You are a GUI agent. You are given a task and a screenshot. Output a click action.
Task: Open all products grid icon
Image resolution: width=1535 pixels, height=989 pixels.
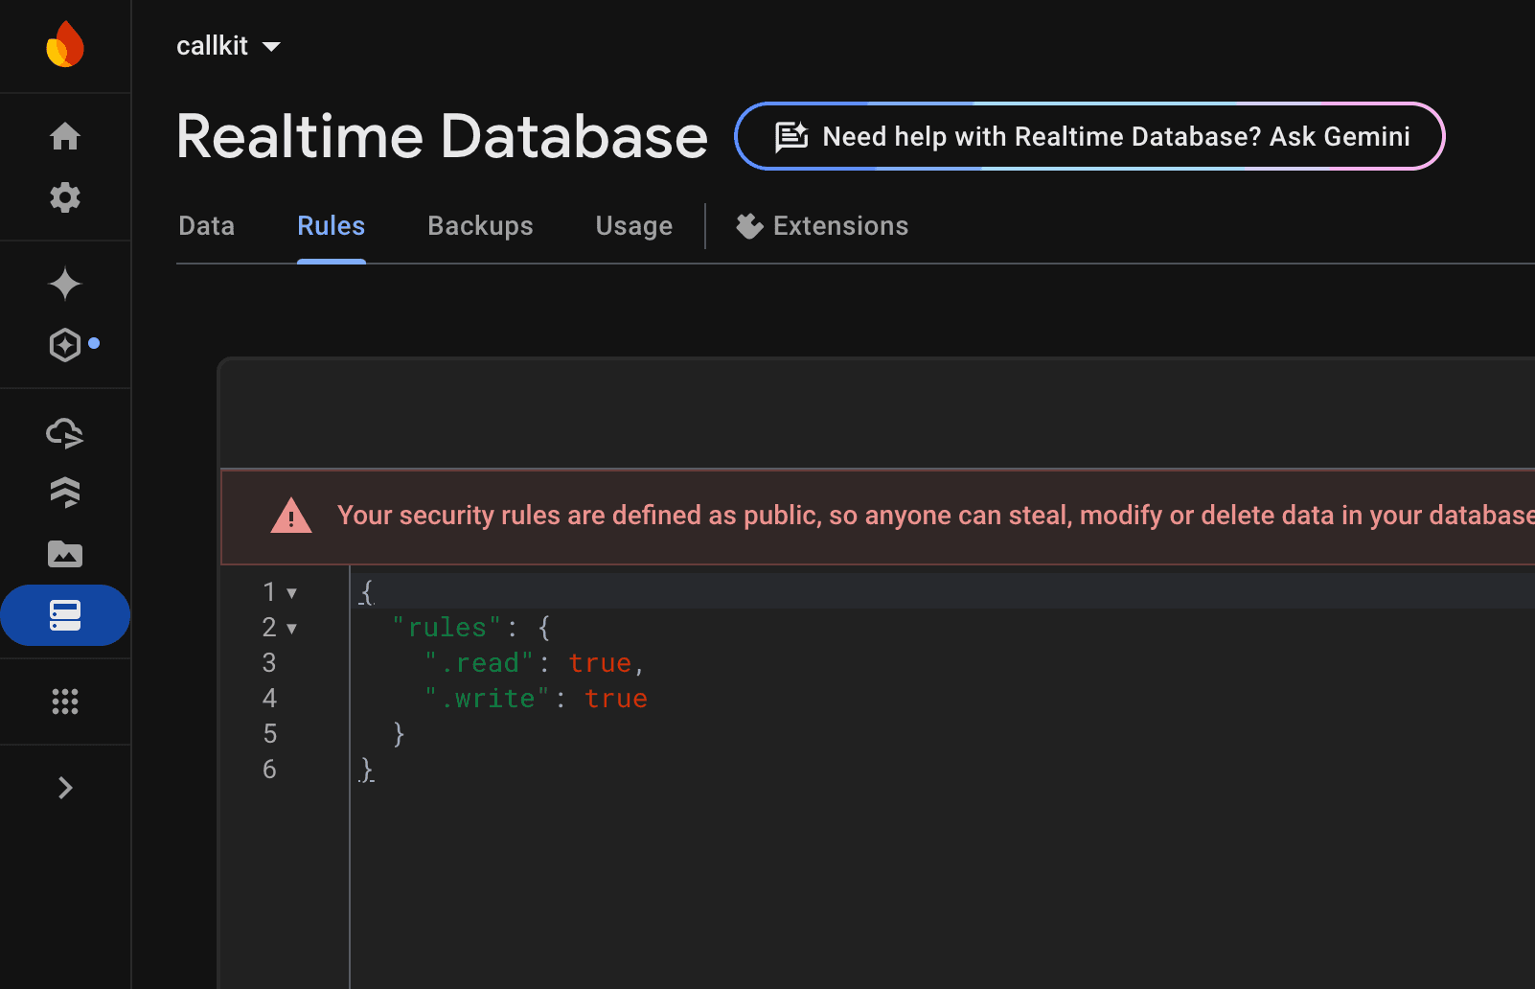point(65,701)
